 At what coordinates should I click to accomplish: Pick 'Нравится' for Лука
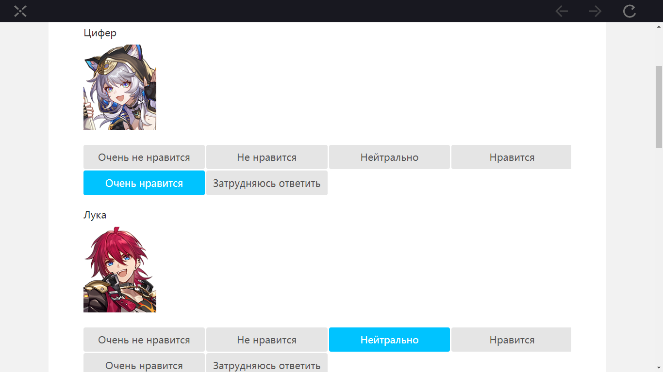point(512,340)
